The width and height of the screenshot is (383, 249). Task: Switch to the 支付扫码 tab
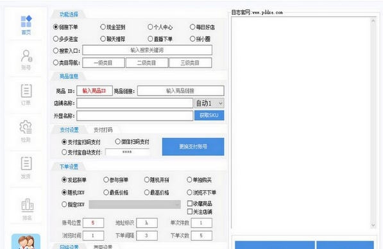pos(103,130)
